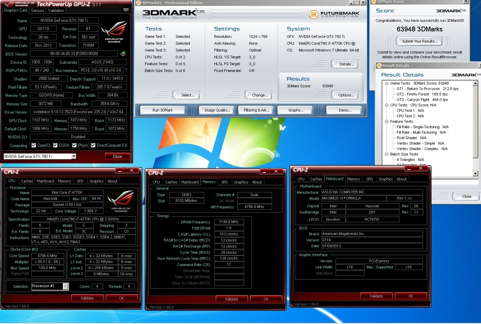Click Validate in the CPU-Z Processor window
481x324 pixels.
pos(87,298)
